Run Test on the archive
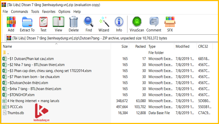219x124 pixels. (43, 24)
